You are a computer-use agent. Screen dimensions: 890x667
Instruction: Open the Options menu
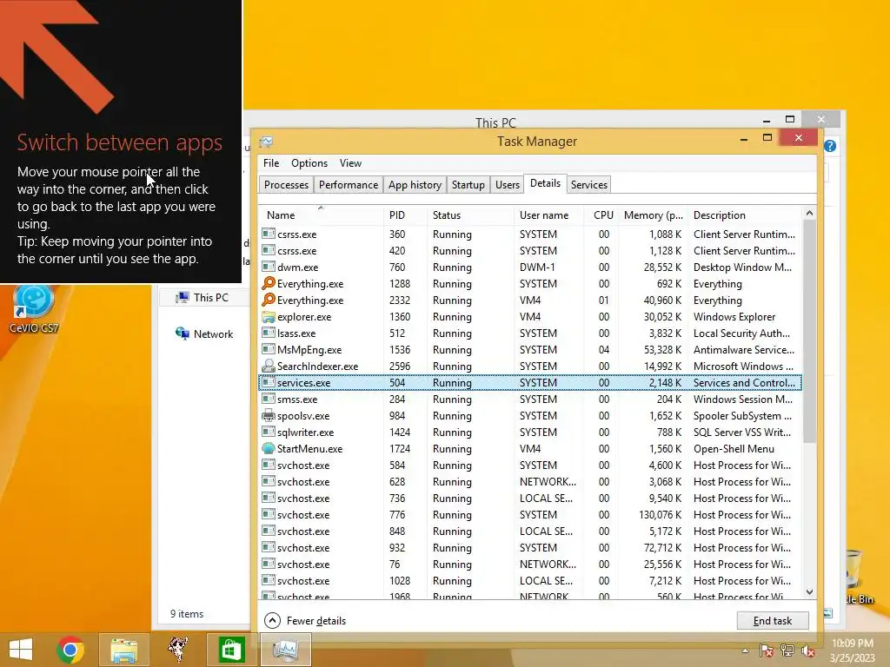pyautogui.click(x=309, y=162)
